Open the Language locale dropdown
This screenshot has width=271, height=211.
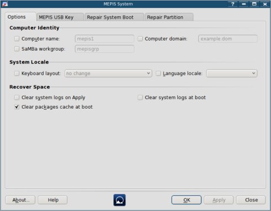click(231, 73)
